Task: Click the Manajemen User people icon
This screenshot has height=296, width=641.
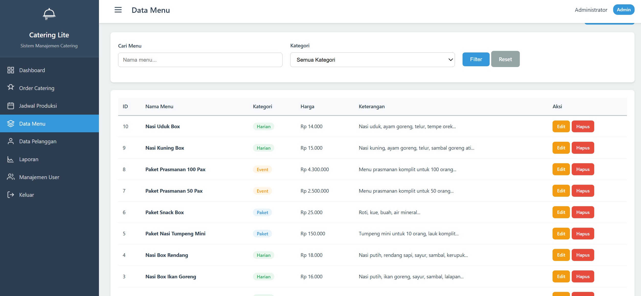Action: pos(10,177)
